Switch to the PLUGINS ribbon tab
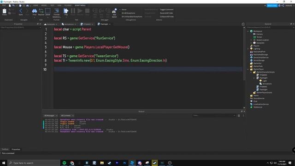Viewport: 295px width, 166px height. tap(68, 6)
